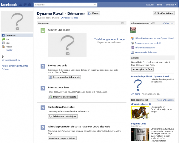Click Ajouter un espace J'aime button

coord(62,138)
